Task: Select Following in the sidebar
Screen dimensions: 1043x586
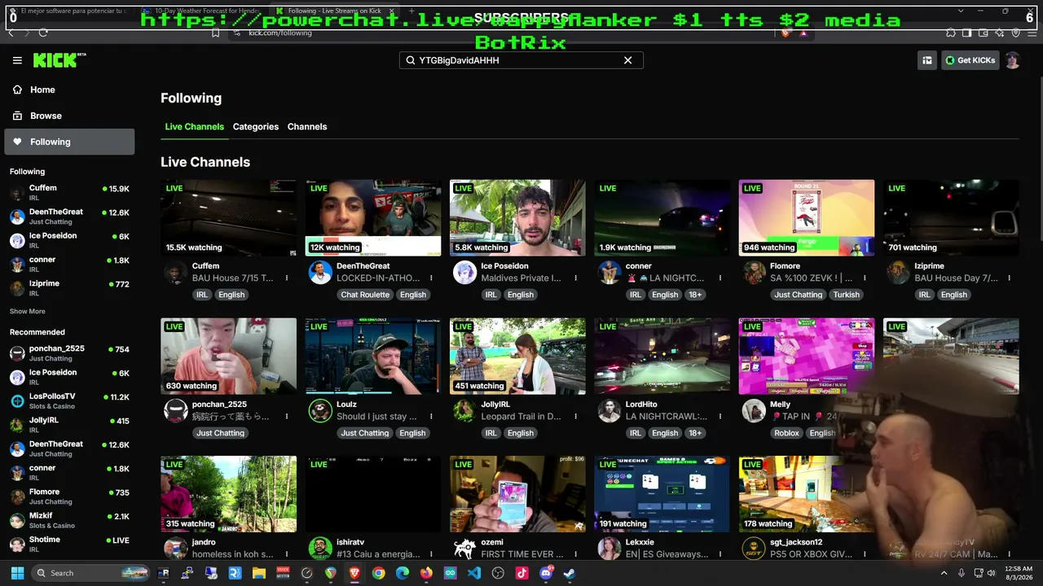Action: click(x=69, y=142)
